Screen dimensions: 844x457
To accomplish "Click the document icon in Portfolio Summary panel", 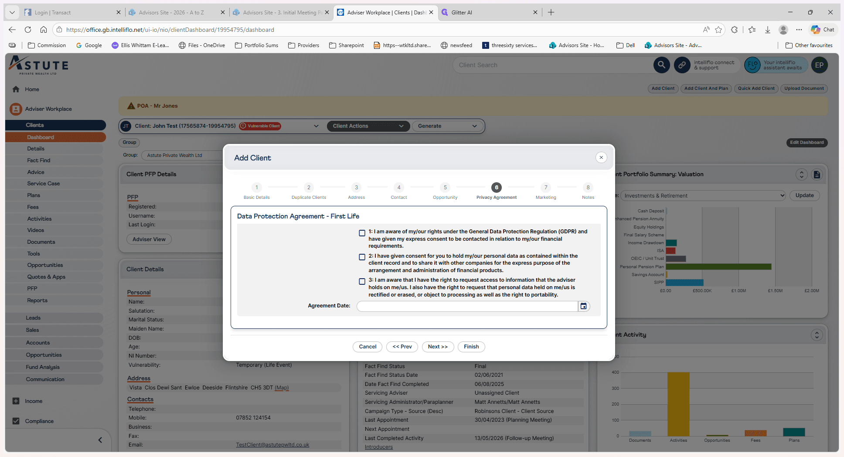I will [x=817, y=174].
